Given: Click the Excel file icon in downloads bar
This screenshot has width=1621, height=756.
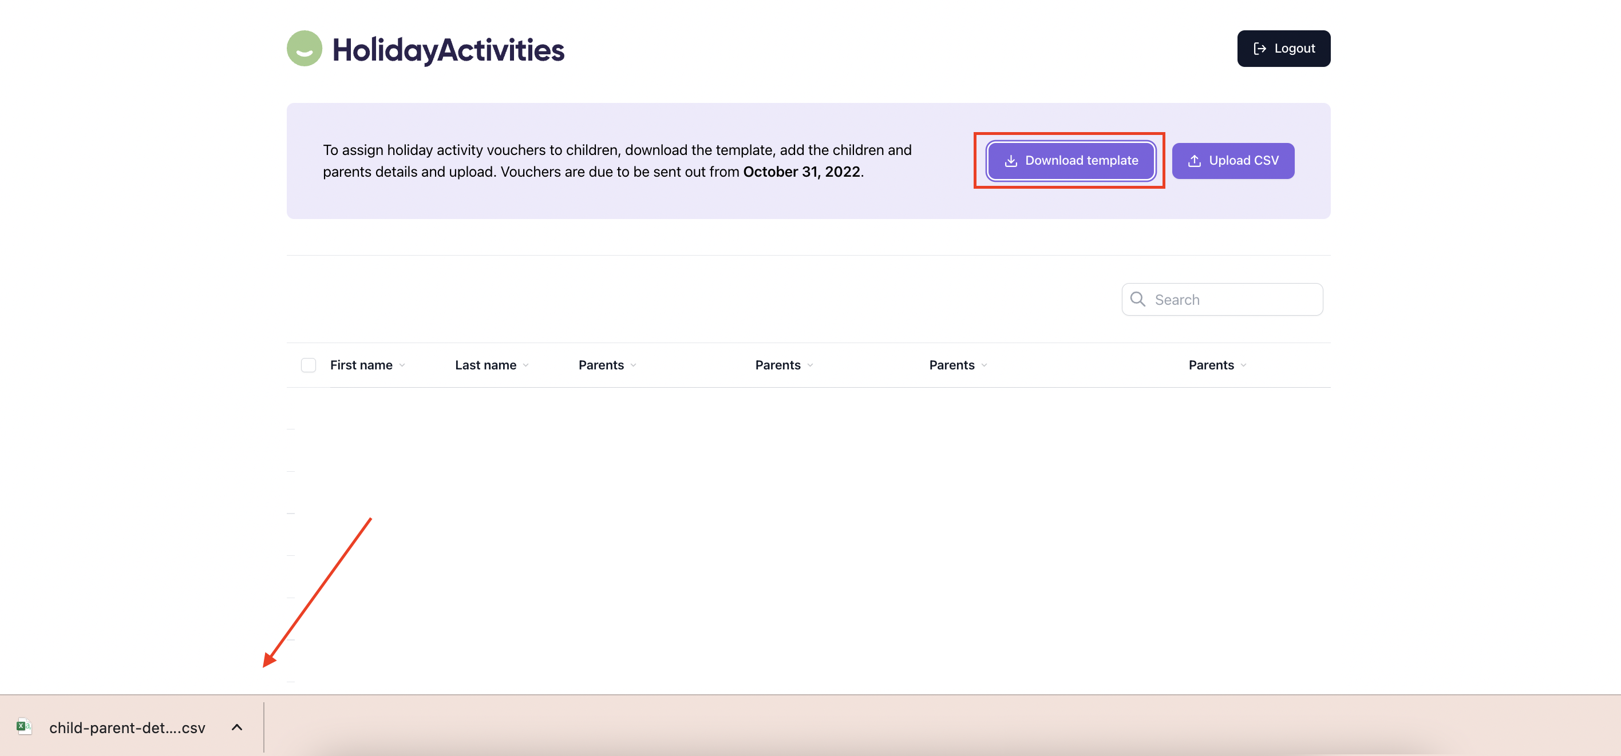Looking at the screenshot, I should 24,726.
